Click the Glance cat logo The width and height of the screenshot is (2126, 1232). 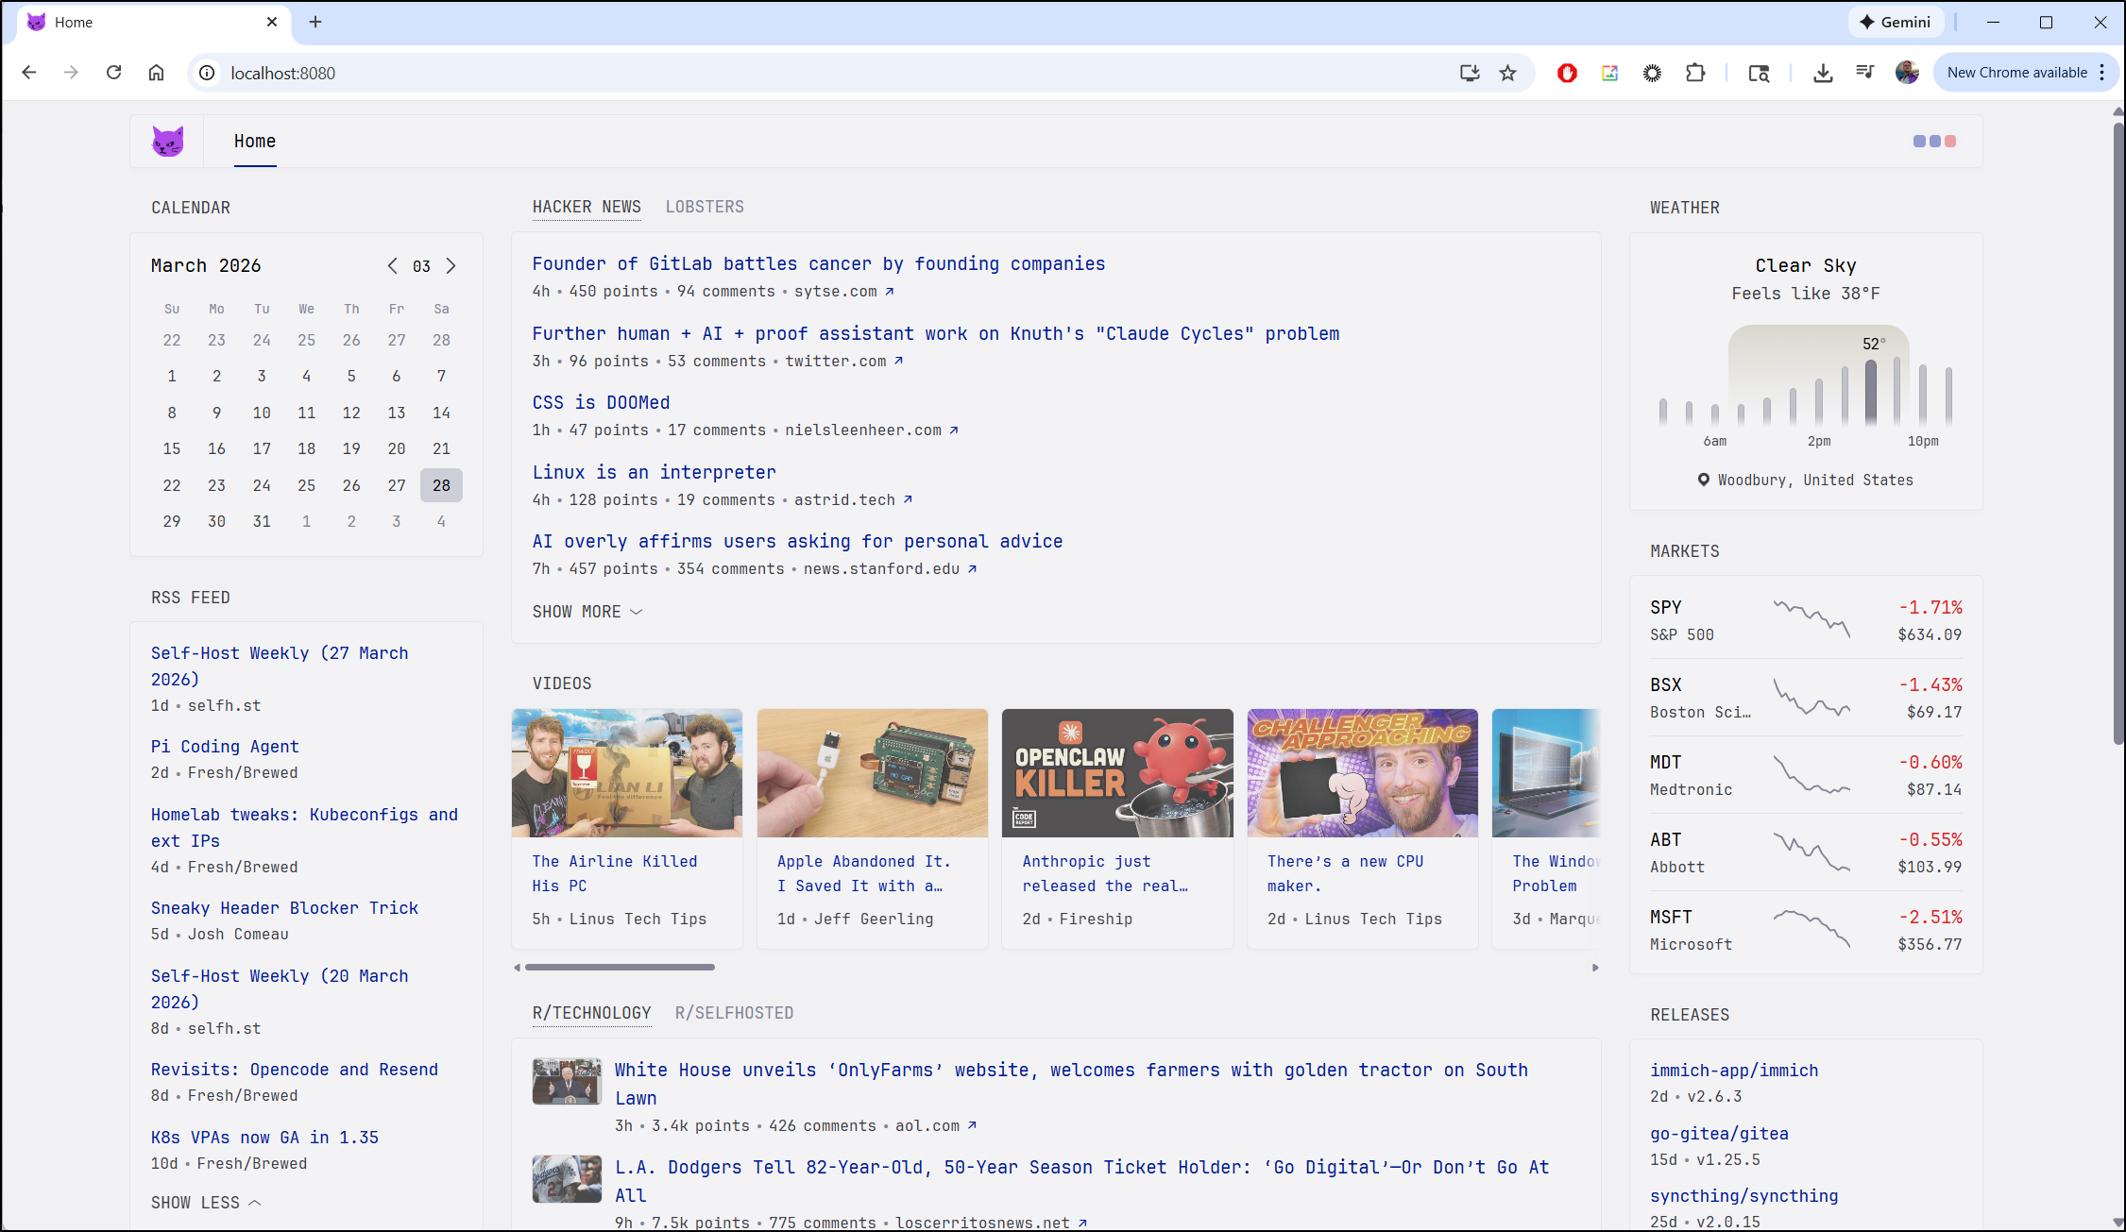point(168,141)
